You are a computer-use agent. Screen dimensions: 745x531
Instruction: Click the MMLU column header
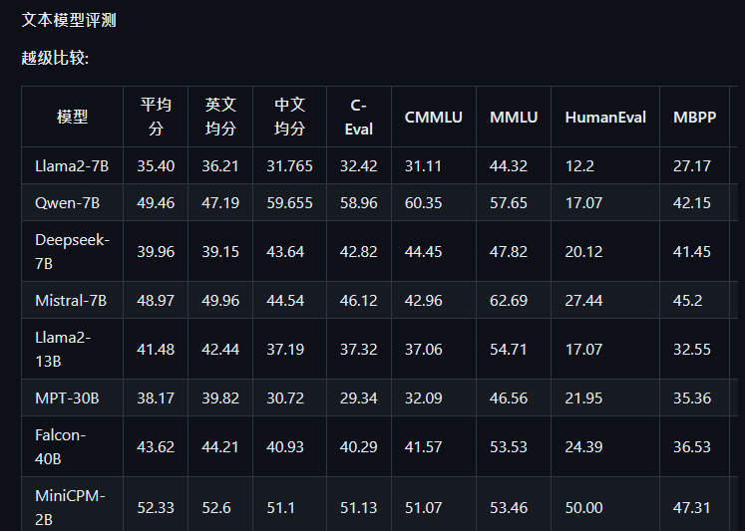[514, 117]
